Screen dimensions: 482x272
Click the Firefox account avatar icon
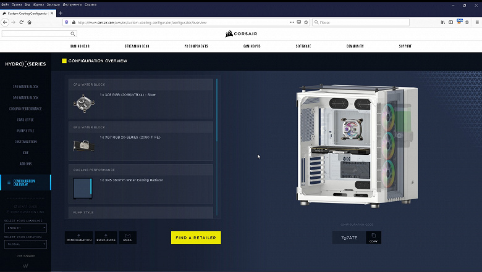(467, 22)
